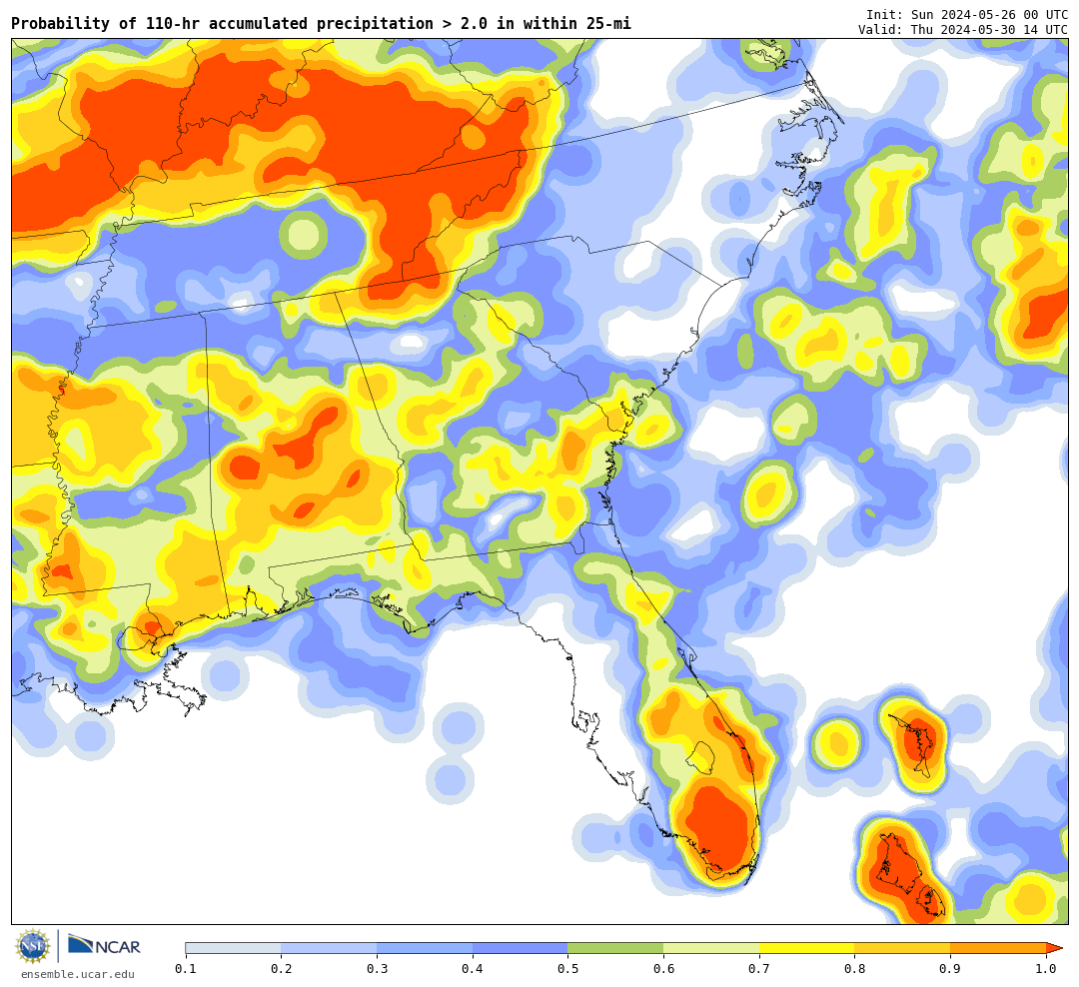Click the 0.2–0.3 light blue colorbar segment
This screenshot has height=987, width=1079.
tap(329, 948)
